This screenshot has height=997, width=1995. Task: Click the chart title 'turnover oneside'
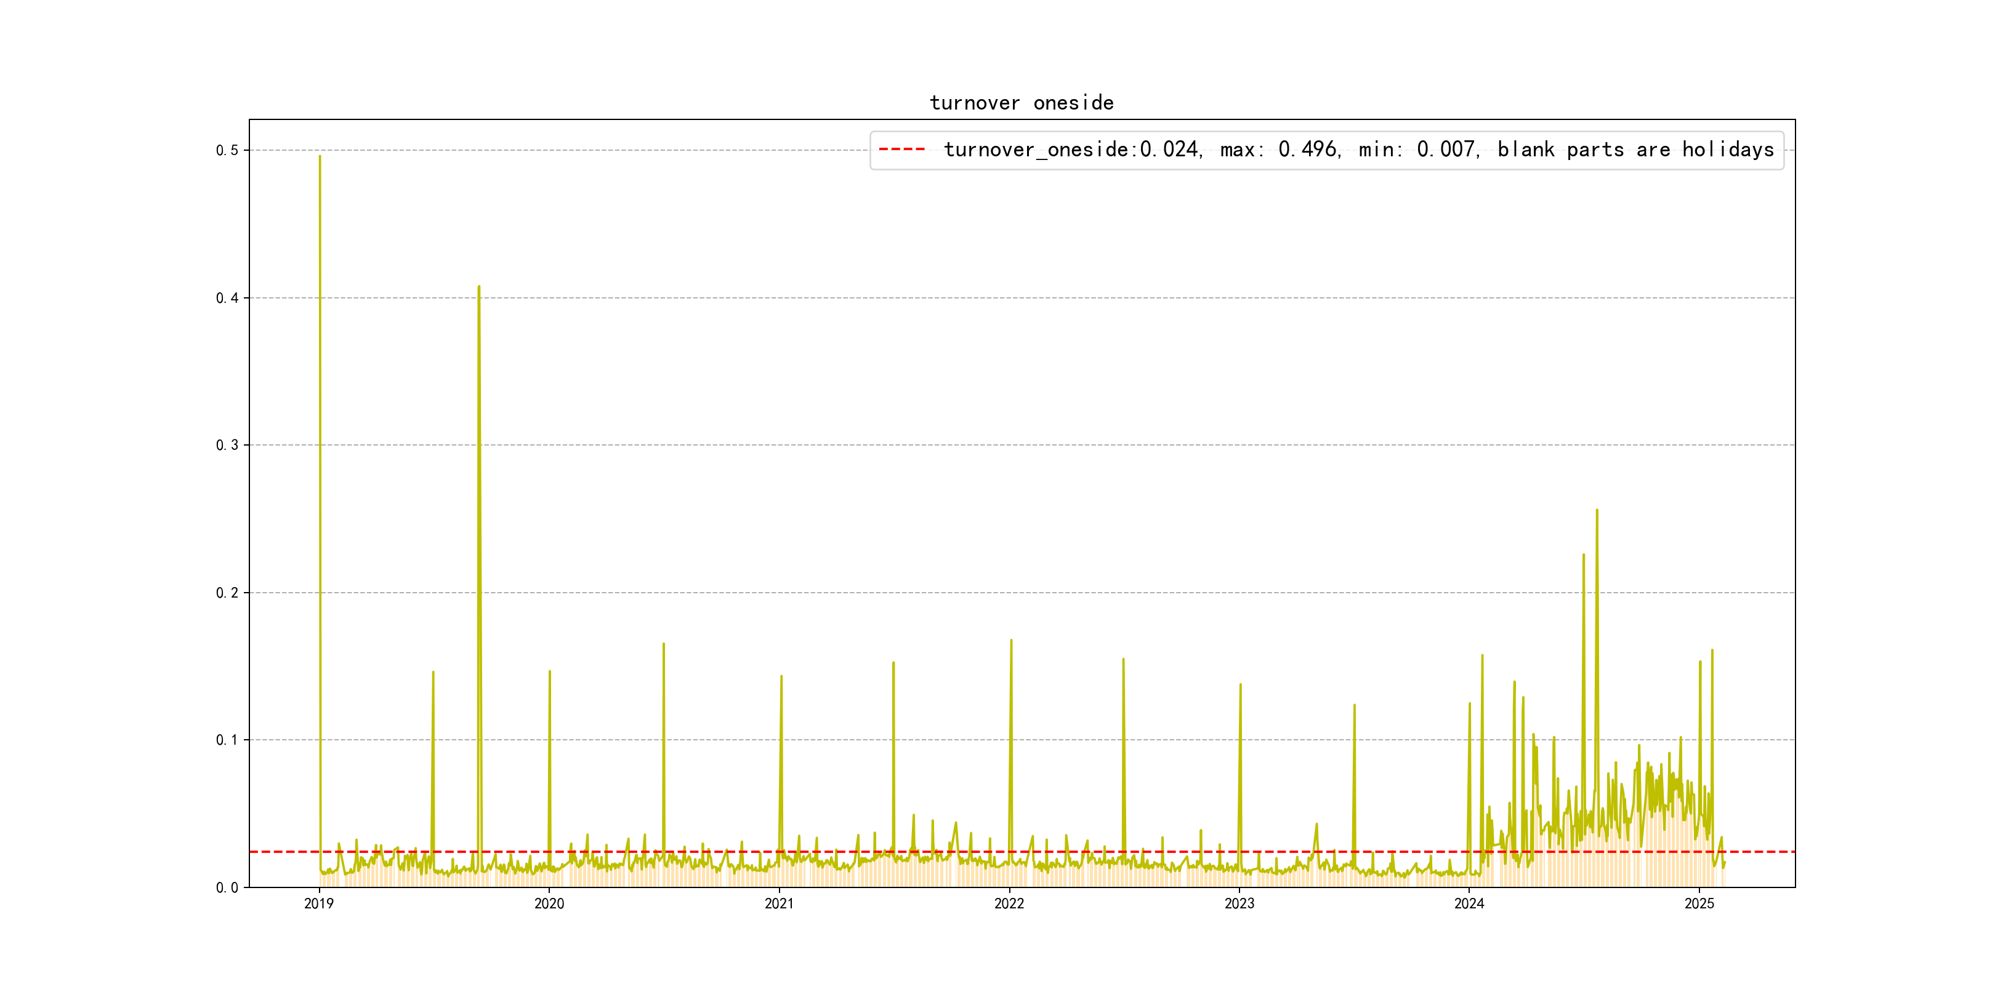[1021, 103]
